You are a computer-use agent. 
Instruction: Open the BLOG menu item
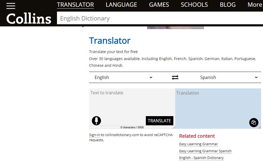pyautogui.click(x=228, y=5)
